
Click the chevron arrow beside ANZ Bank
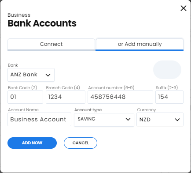coord(48,75)
